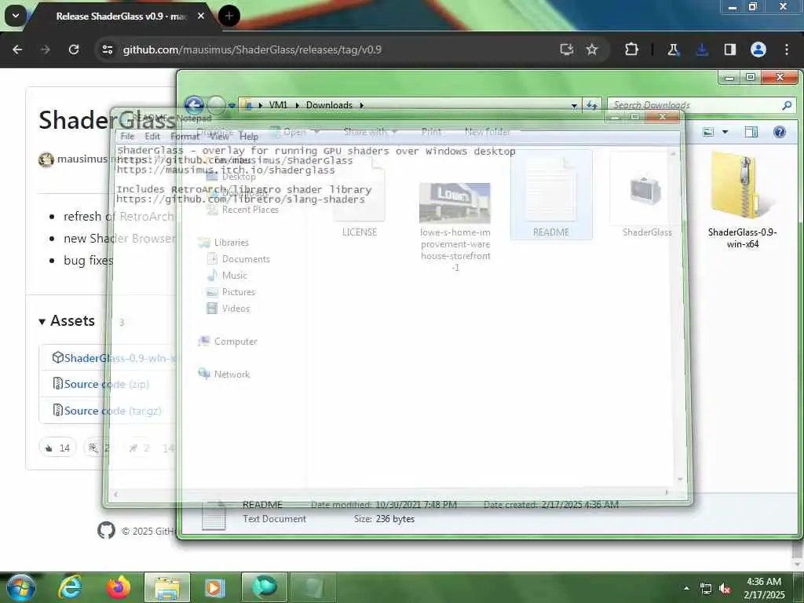The width and height of the screenshot is (804, 603).
Task: Select Computer in Explorer sidebar
Action: (x=228, y=341)
